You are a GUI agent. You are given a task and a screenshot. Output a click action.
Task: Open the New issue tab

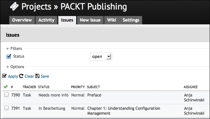90,20
